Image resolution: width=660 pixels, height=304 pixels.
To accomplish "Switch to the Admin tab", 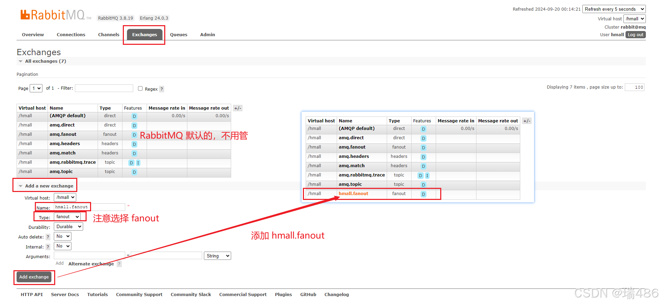I will tap(208, 35).
